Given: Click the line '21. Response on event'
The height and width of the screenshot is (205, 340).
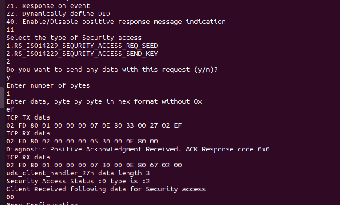Looking at the screenshot, I should click(48, 6).
